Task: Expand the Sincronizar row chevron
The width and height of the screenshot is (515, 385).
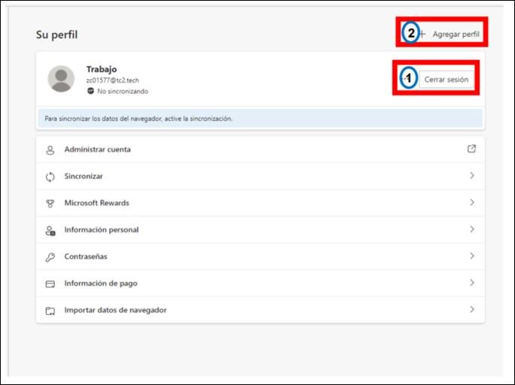Action: click(x=471, y=176)
